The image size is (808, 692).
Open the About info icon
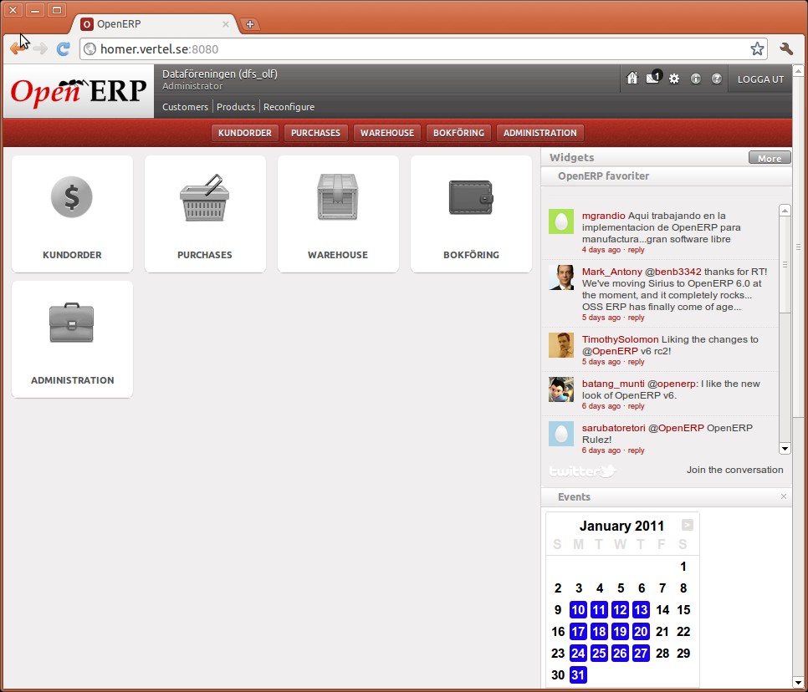coord(696,79)
